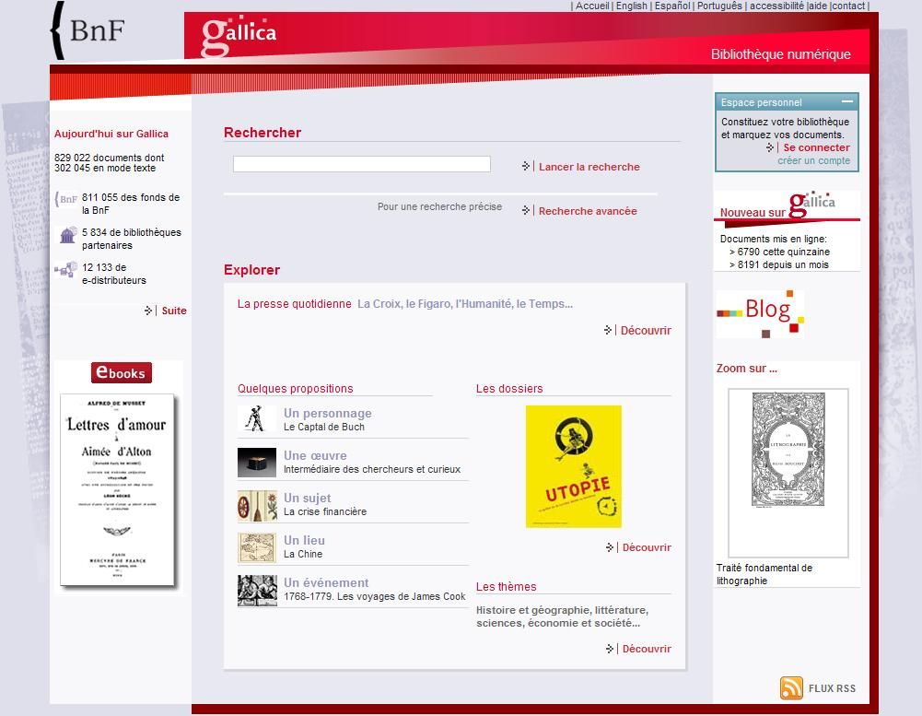
Task: Click La Chine text
Action: (303, 554)
